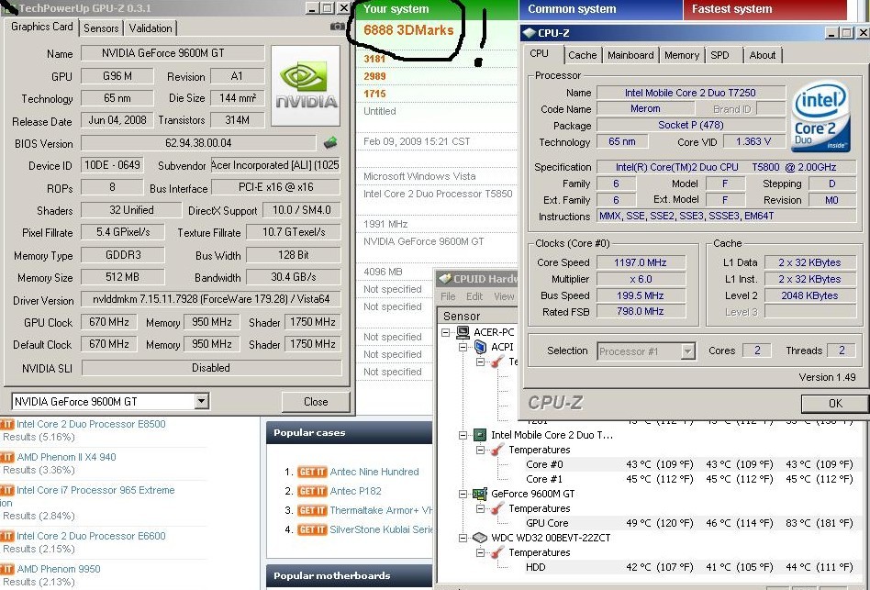Collapse the Intel Mobile Core 2 Duo node

[463, 435]
